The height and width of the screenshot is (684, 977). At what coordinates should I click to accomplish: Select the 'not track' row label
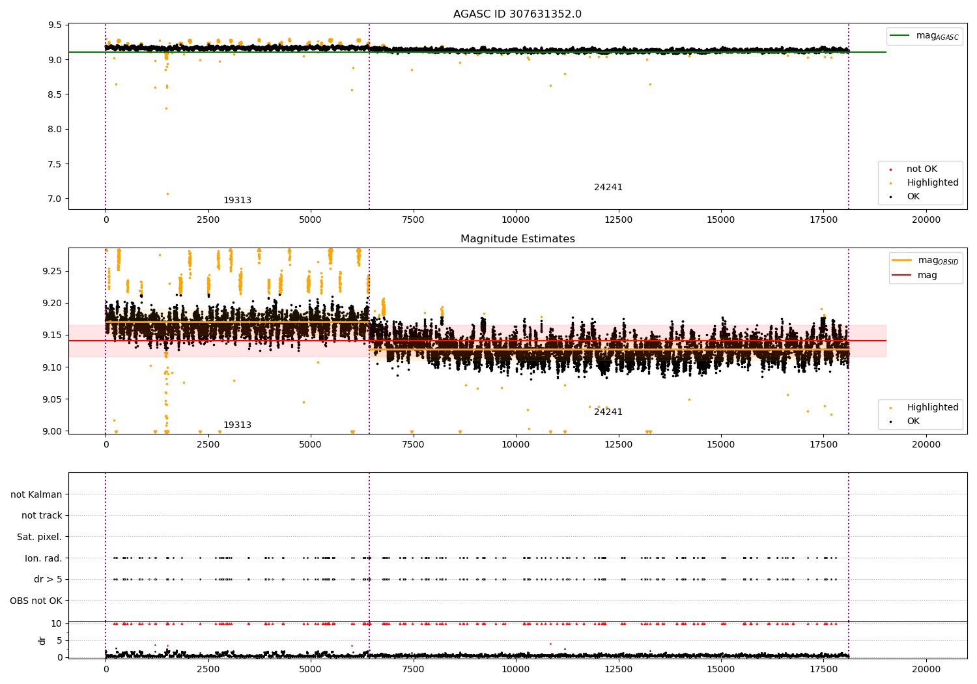point(42,516)
